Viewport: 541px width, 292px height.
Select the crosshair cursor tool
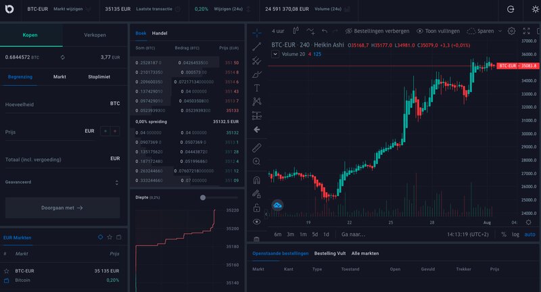[257, 32]
